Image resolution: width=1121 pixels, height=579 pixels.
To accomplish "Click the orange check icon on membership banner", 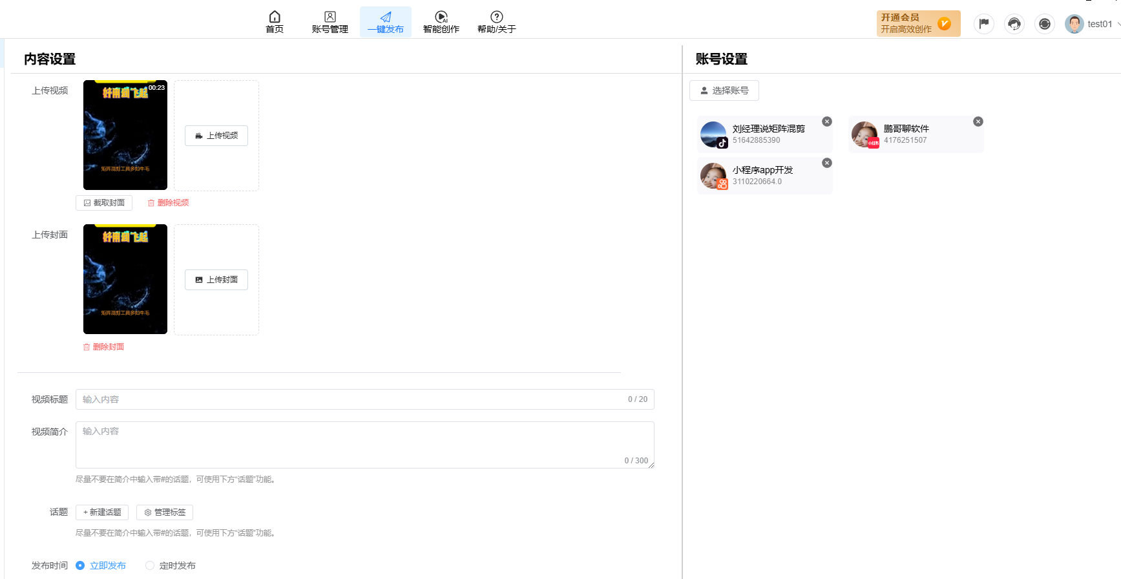I will (x=944, y=24).
